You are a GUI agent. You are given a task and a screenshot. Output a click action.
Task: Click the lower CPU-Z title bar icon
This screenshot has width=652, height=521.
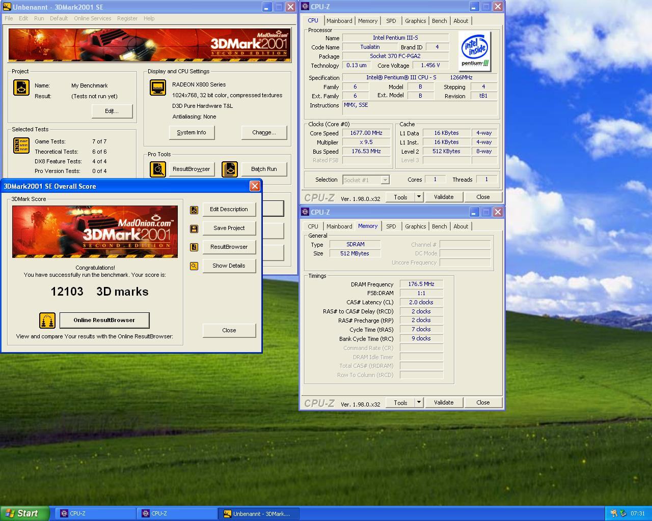tap(305, 212)
